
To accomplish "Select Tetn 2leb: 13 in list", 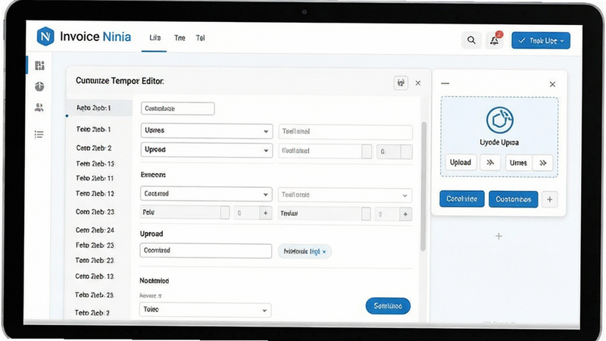I will tap(95, 164).
